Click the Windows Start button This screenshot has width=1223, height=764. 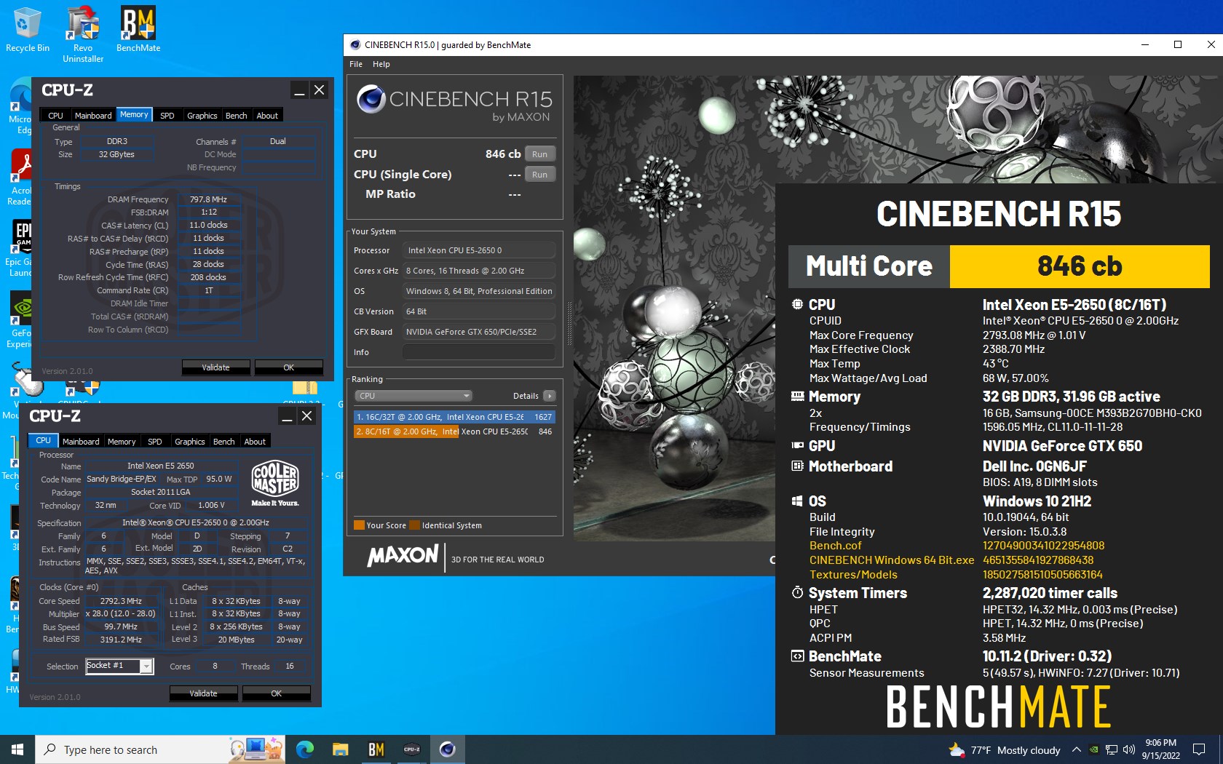17,749
